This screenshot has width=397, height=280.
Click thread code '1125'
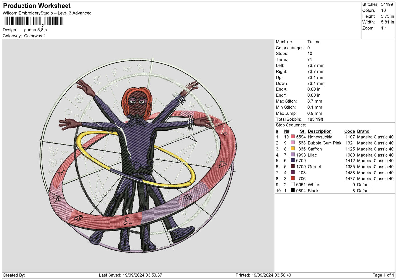350,149
